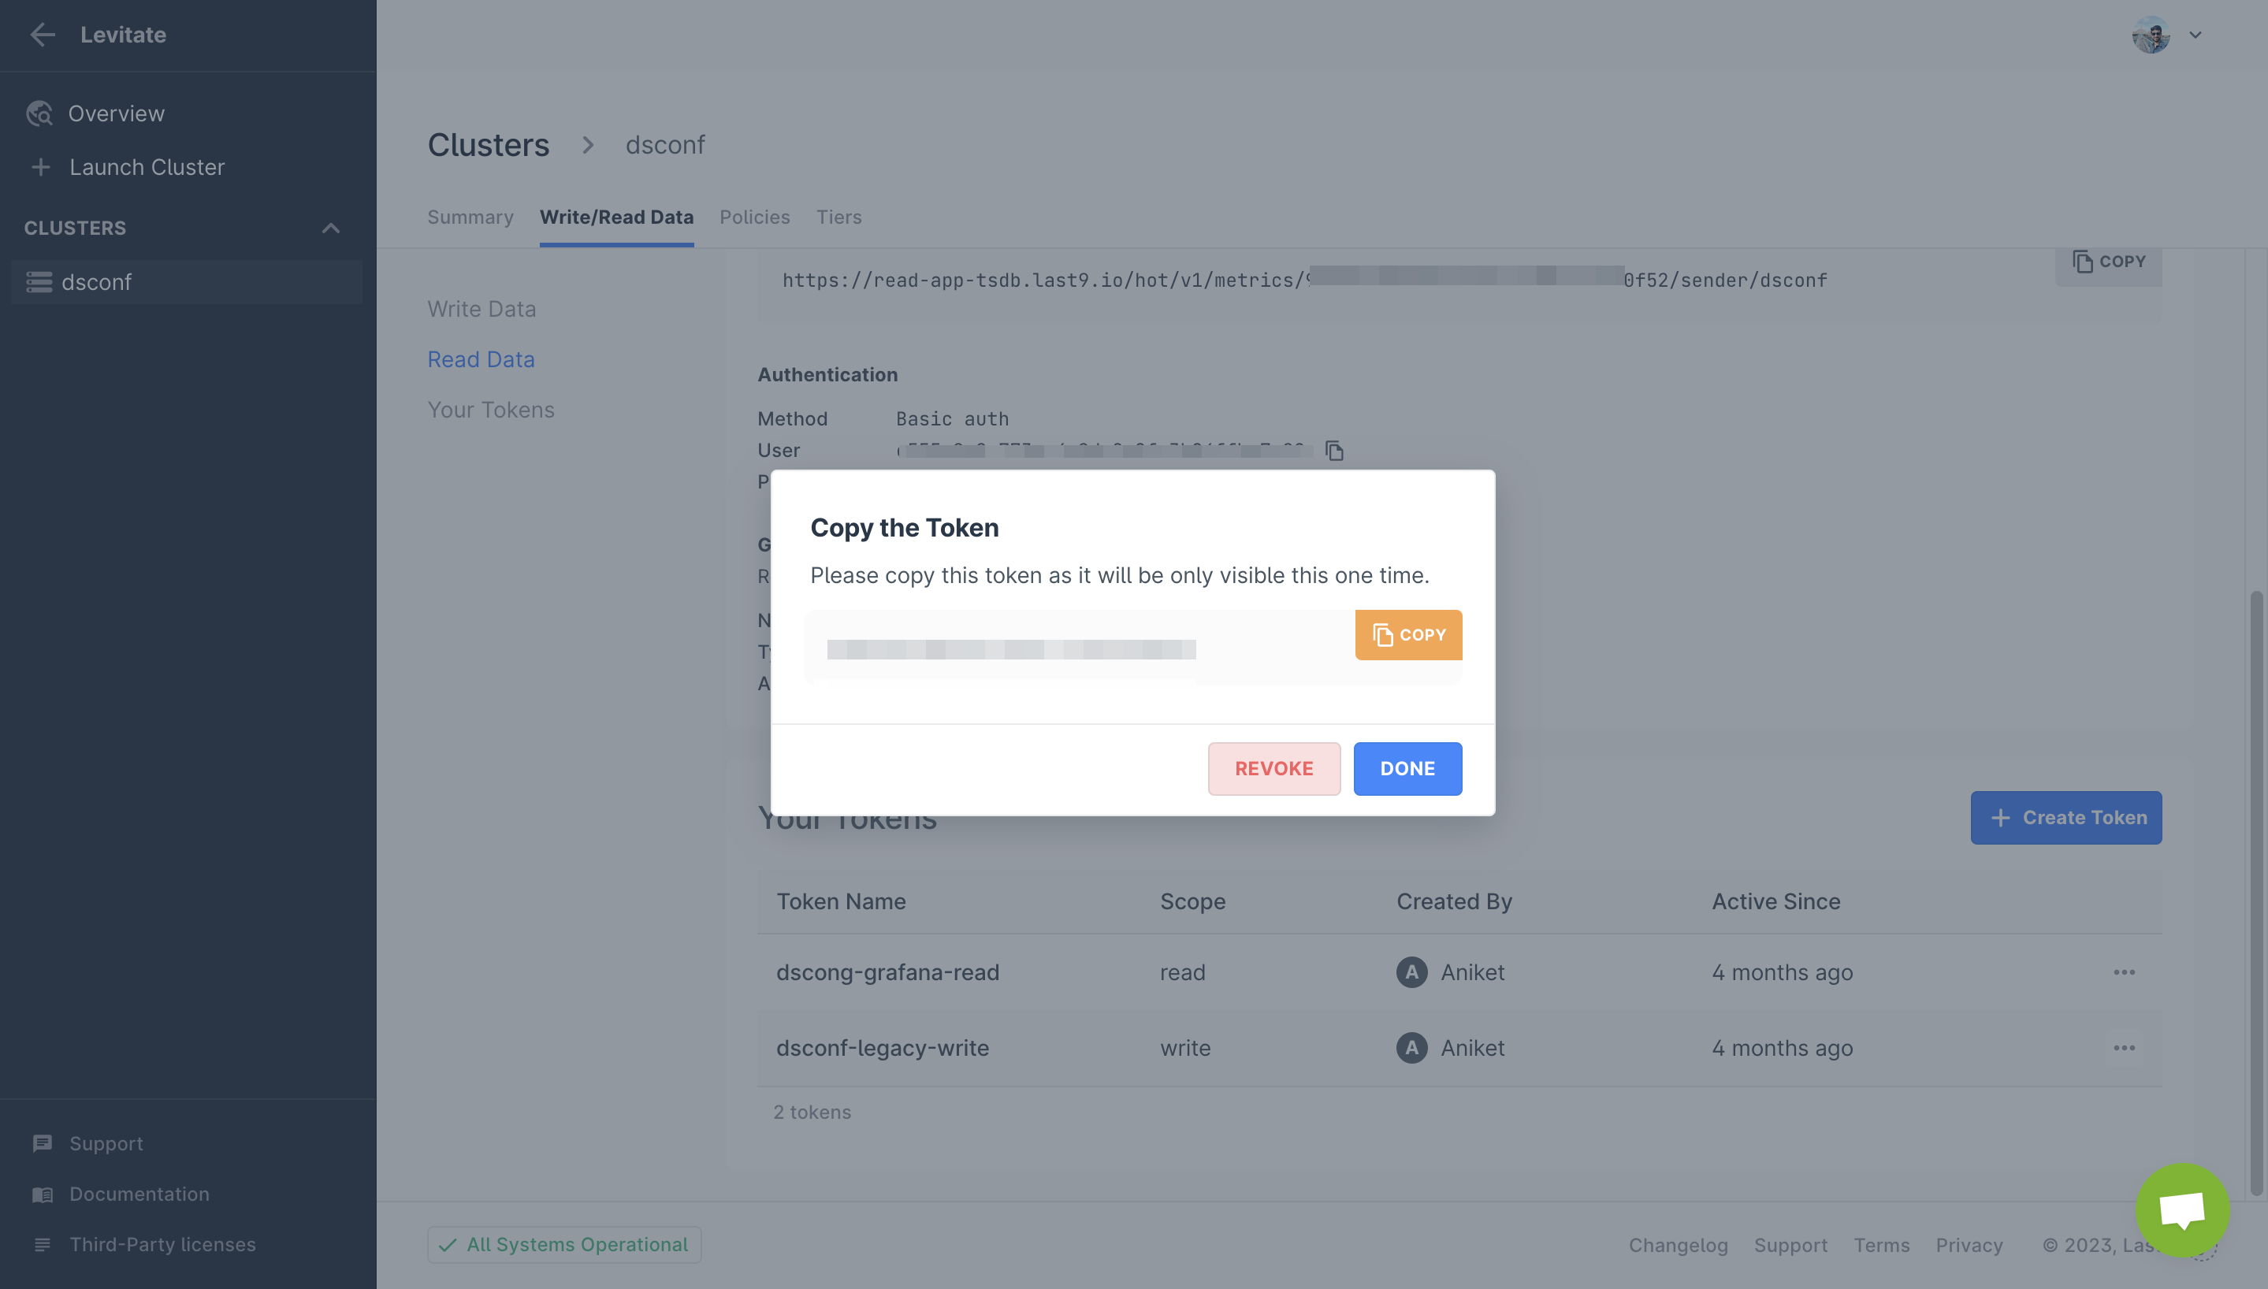Collapse the CLUSTERS section chevron
Image resolution: width=2268 pixels, height=1289 pixels.
(x=330, y=228)
